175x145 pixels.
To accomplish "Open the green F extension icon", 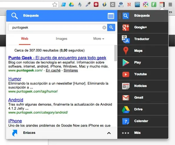I will tap(154, 5).
